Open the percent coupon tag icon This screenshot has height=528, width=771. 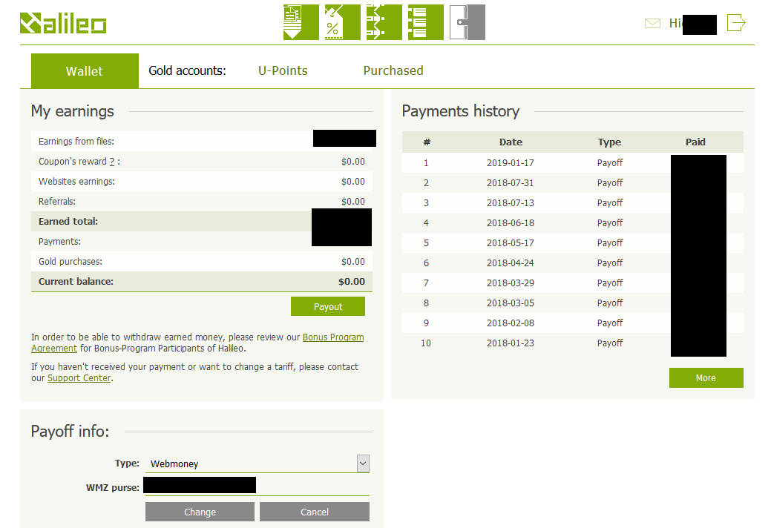[x=342, y=22]
